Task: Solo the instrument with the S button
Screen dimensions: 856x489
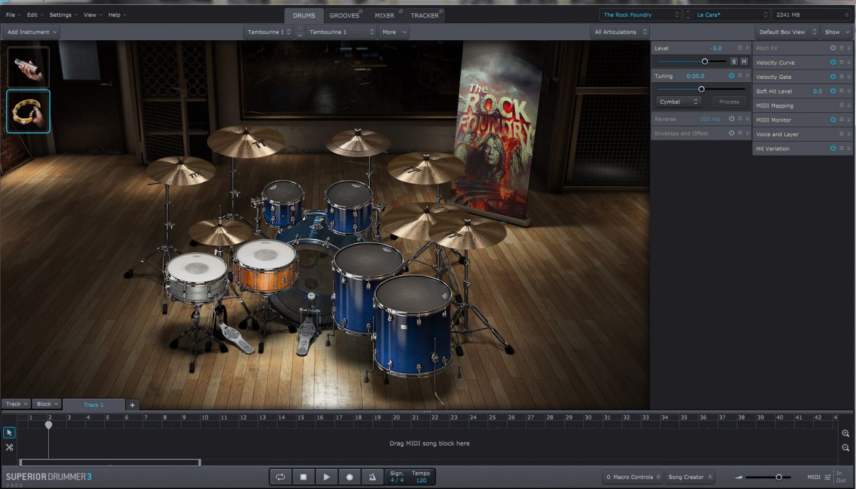Action: [734, 61]
